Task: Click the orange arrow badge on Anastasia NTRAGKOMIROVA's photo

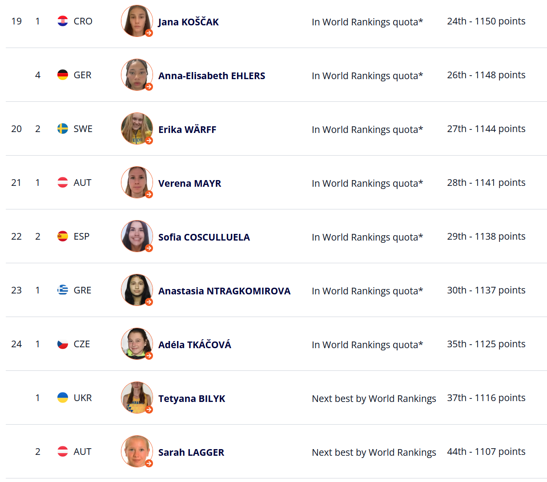Action: [x=149, y=302]
